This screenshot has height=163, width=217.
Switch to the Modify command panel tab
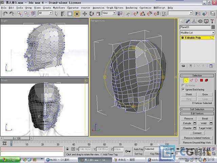(188, 21)
